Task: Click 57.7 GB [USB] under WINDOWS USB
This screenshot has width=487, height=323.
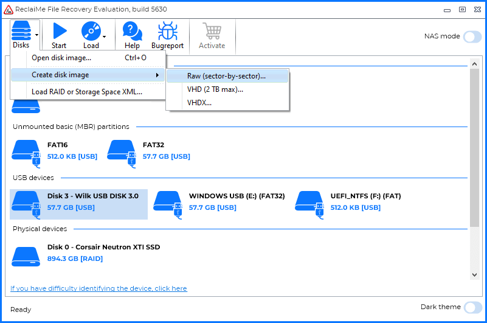Action: click(213, 207)
